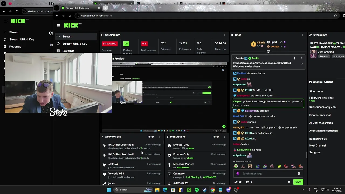Open the tab search dropdown in front window
The height and width of the screenshot is (194, 345).
click(x=56, y=8)
